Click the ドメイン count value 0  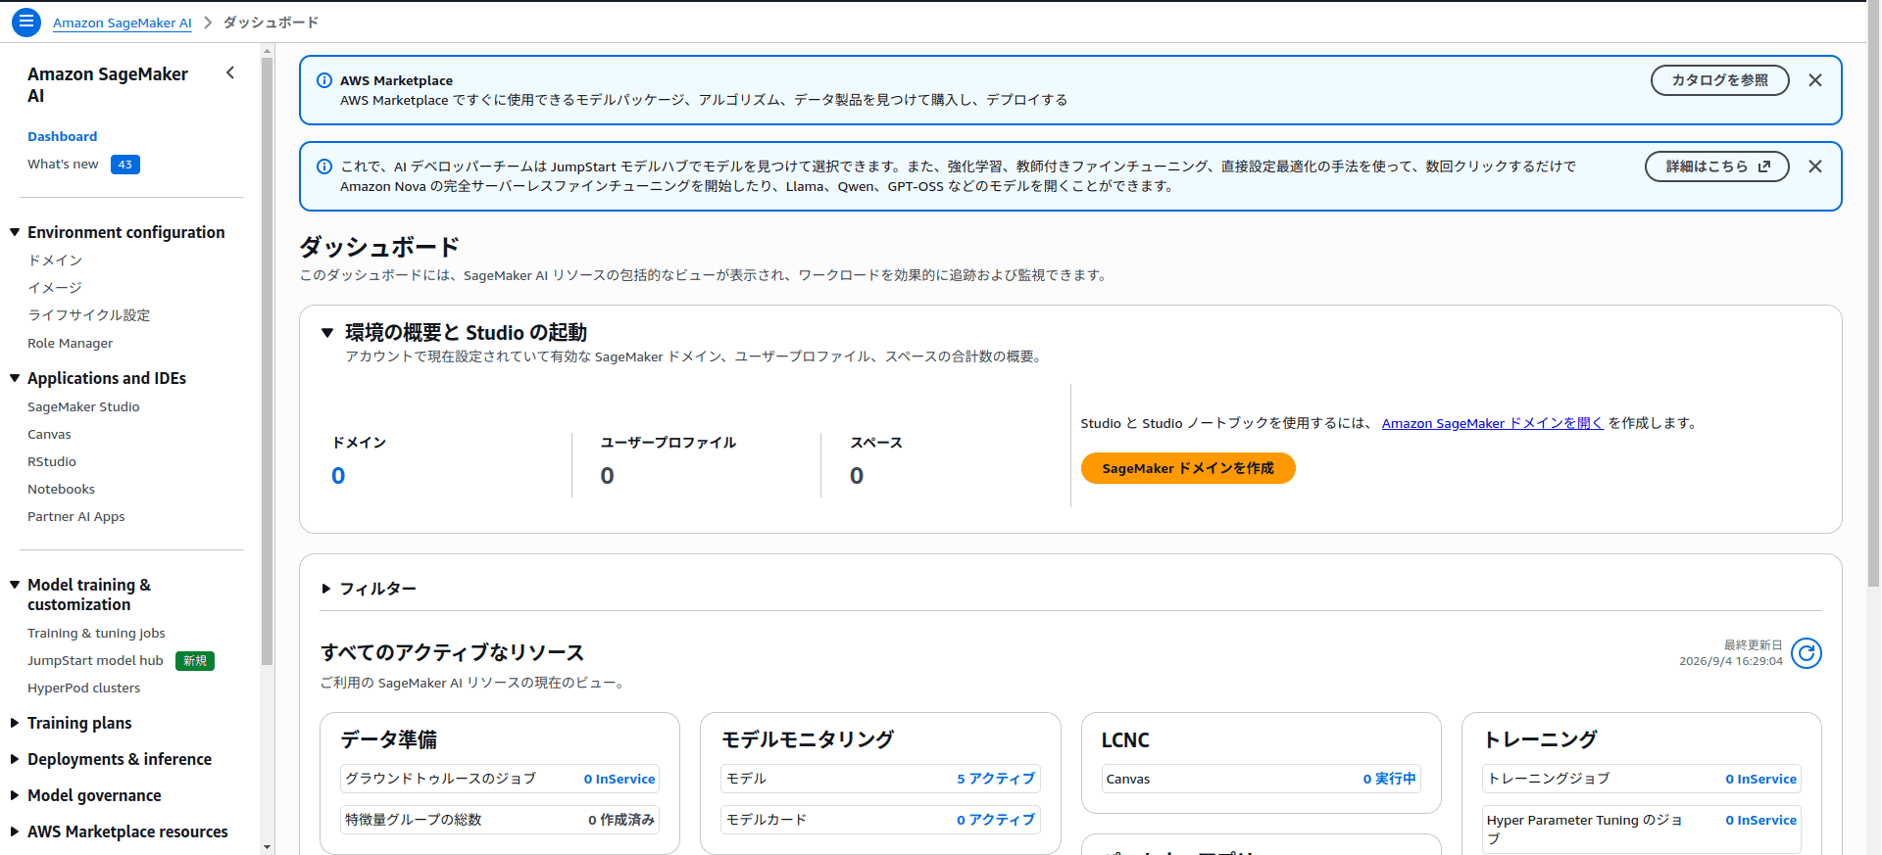coord(338,476)
